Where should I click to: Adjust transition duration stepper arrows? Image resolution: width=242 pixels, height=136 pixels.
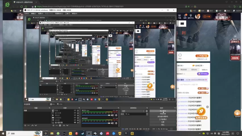[x=147, y=114]
